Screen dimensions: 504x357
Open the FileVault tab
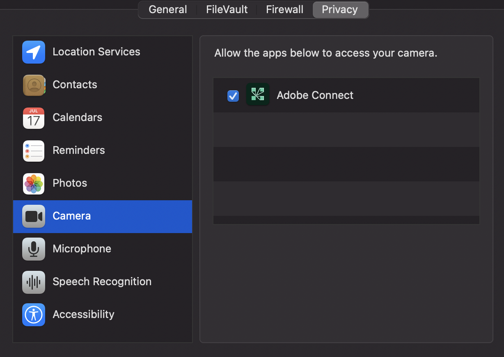point(227,9)
